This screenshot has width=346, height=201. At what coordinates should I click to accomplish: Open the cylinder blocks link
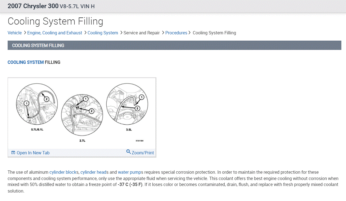pyautogui.click(x=64, y=172)
